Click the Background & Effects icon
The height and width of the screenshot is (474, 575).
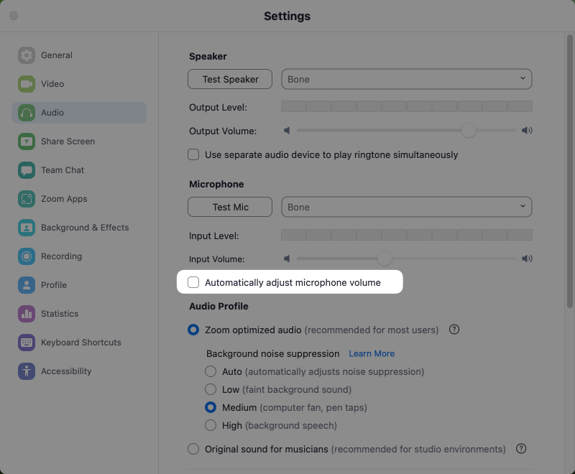27,228
